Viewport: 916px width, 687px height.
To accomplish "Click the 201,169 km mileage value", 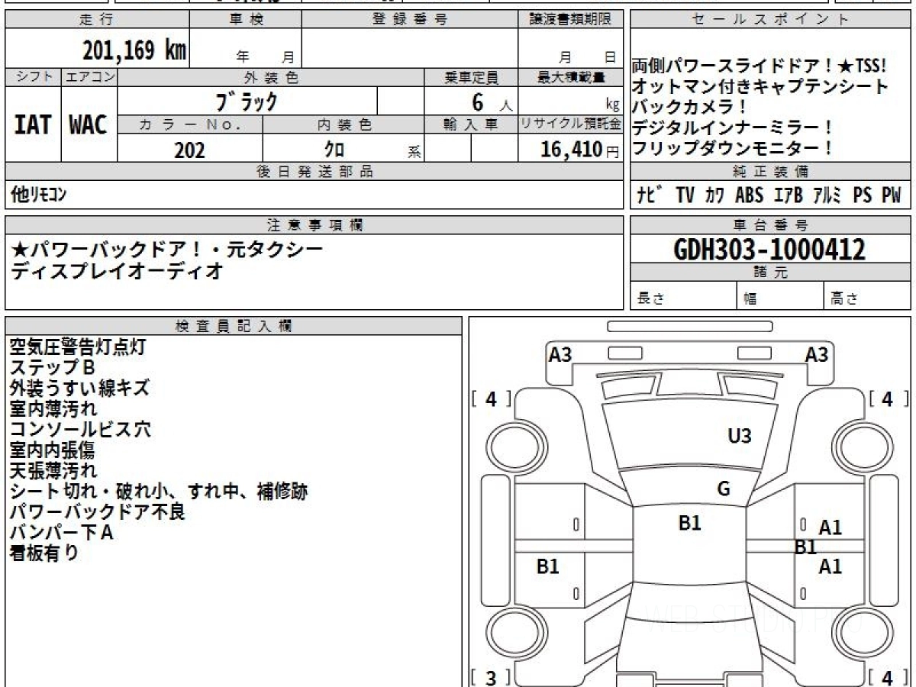I will [134, 50].
